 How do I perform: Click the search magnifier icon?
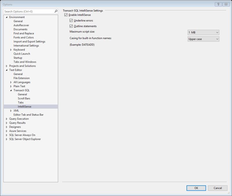pos(55,10)
